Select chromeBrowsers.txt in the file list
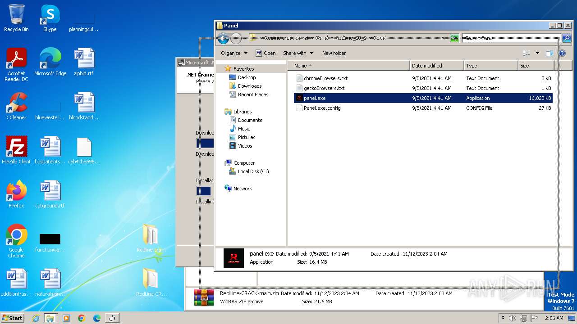Viewport: 577px width, 324px height. click(423, 78)
